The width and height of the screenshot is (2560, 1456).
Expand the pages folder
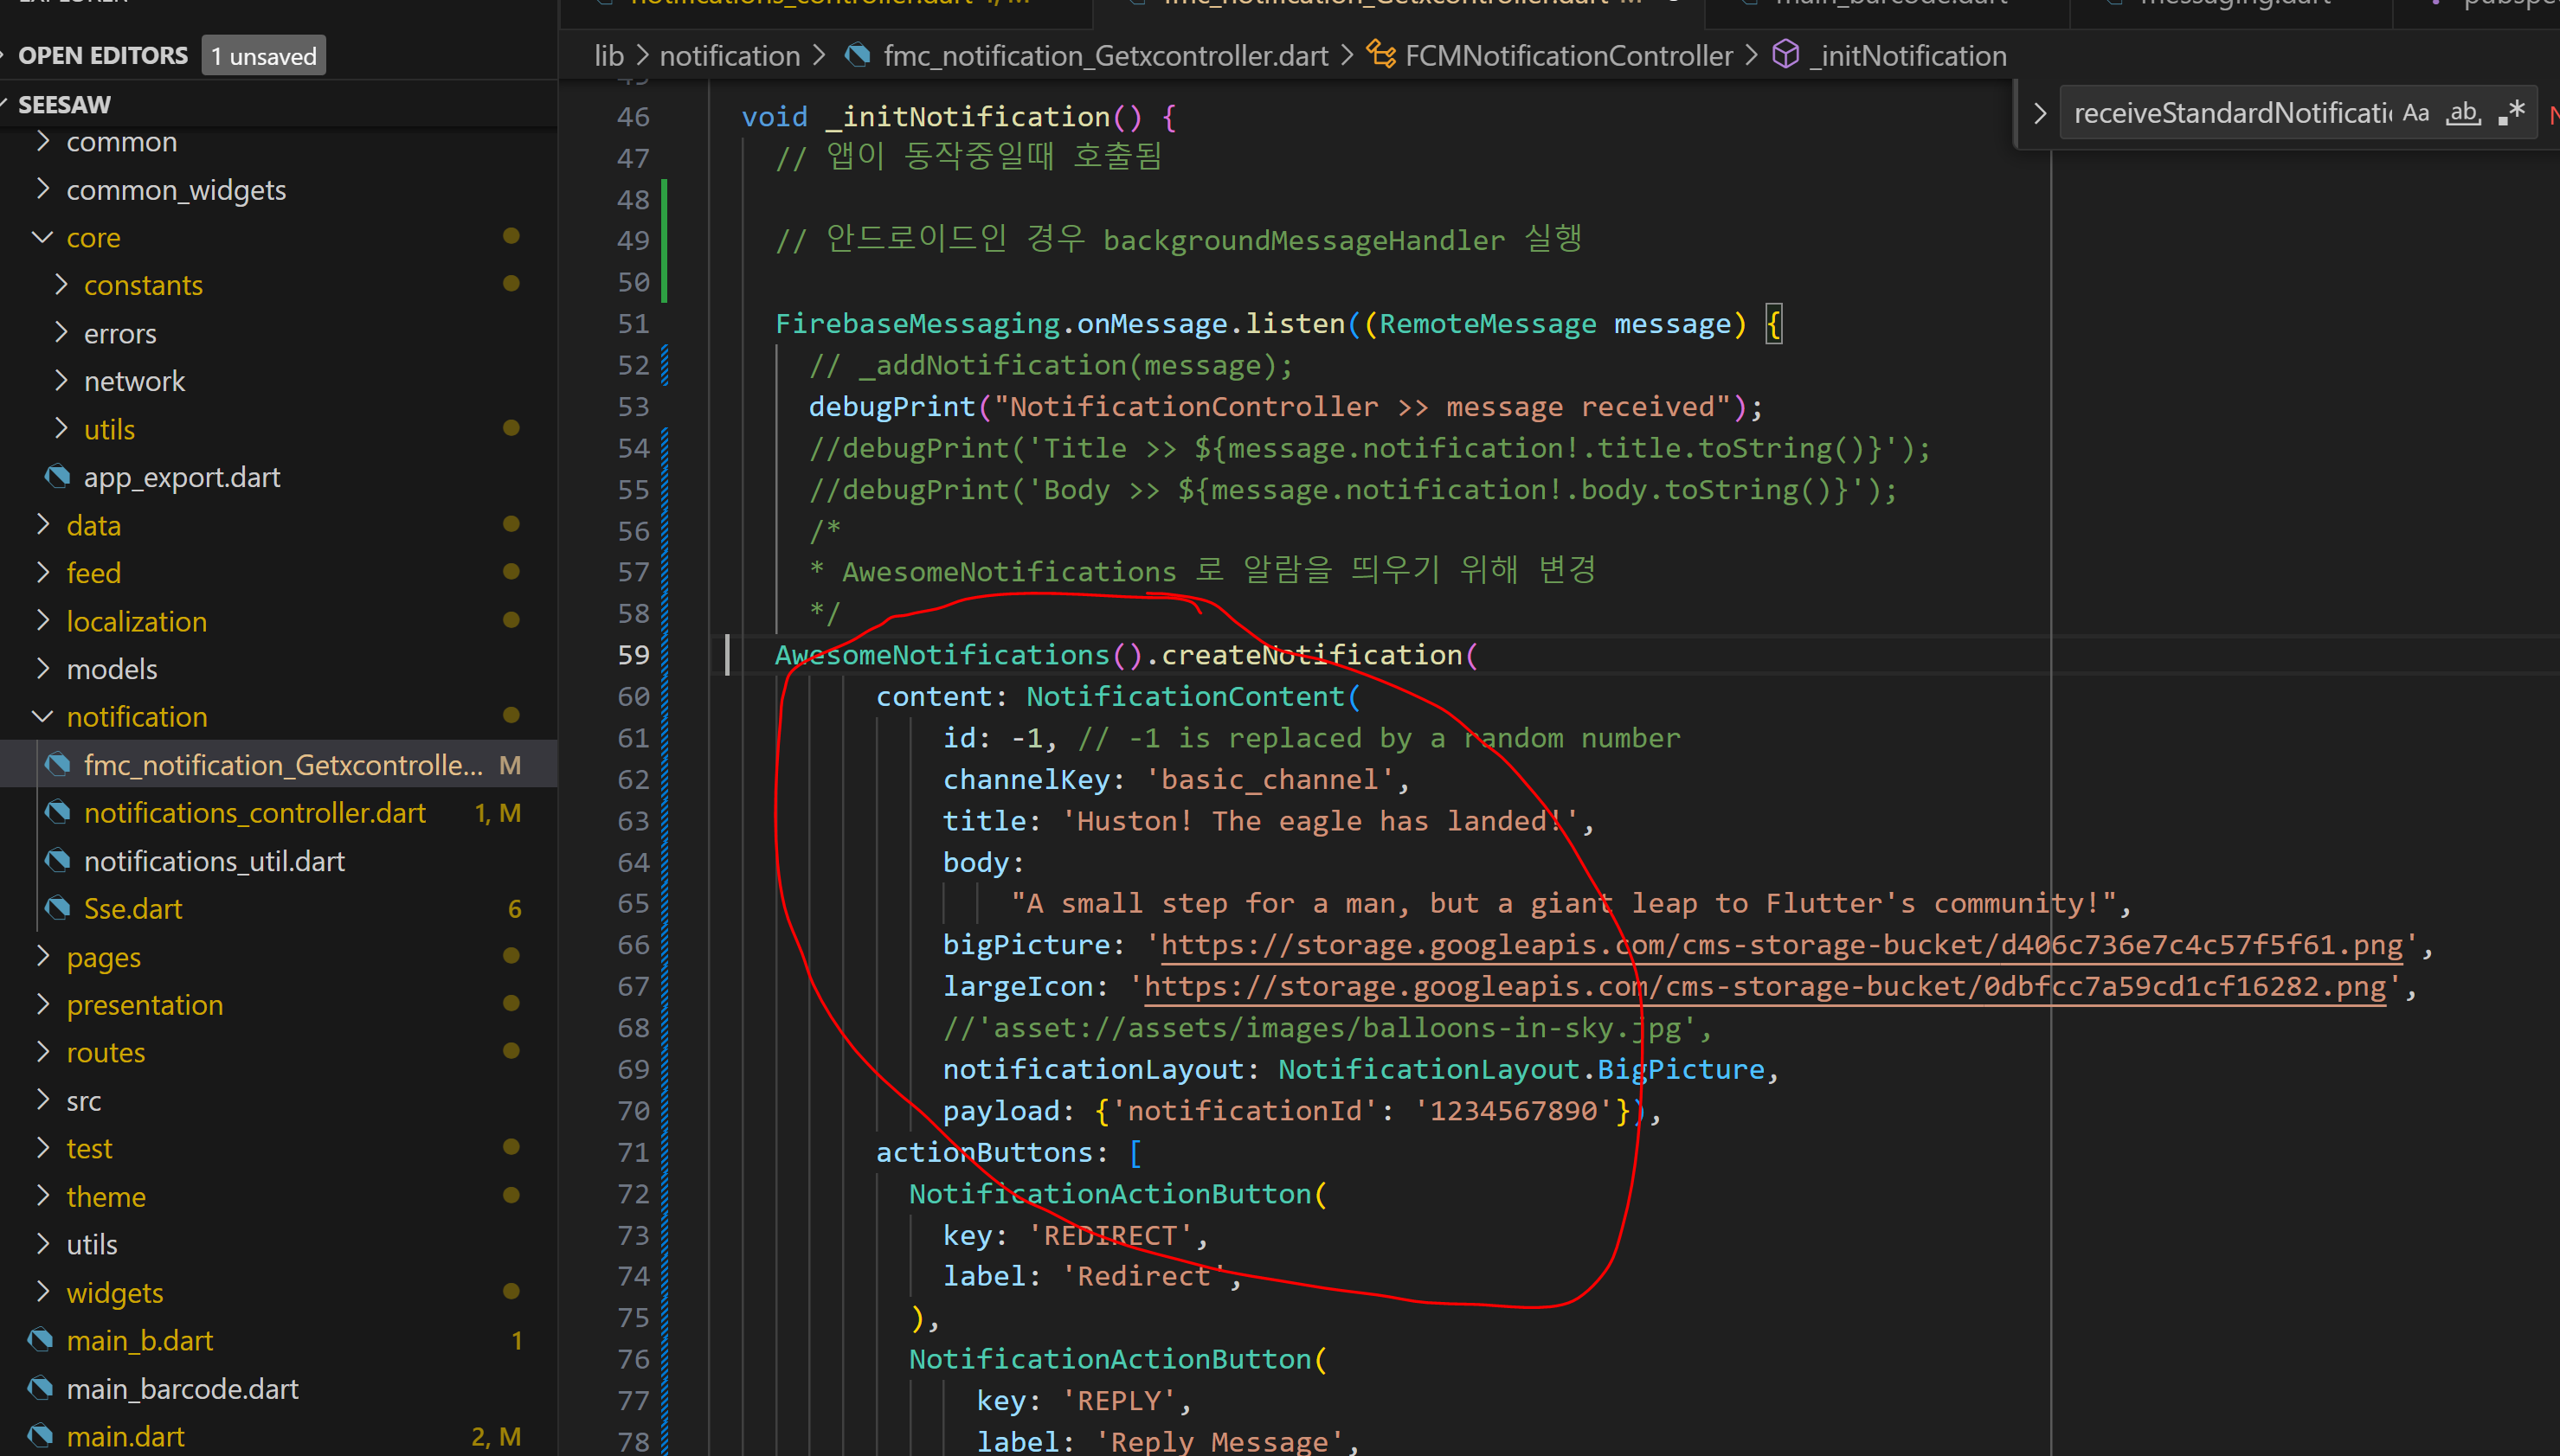tap(42, 957)
